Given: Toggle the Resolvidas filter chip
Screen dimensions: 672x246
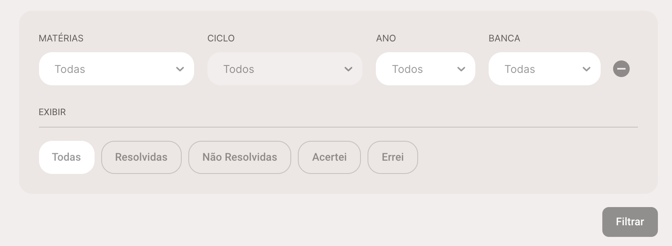Looking at the screenshot, I should [x=141, y=157].
